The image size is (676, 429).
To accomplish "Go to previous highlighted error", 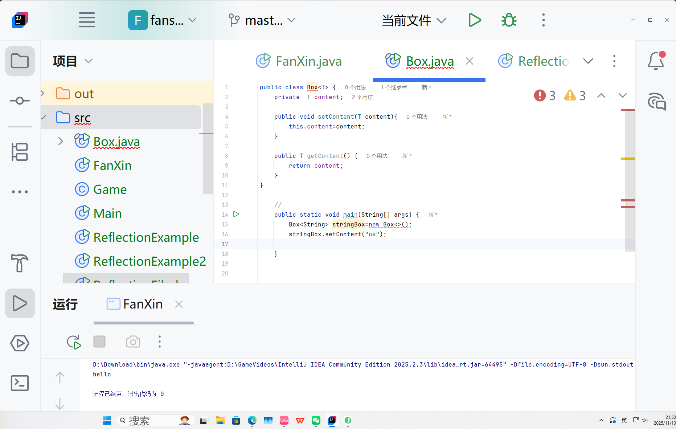I will tap(601, 95).
